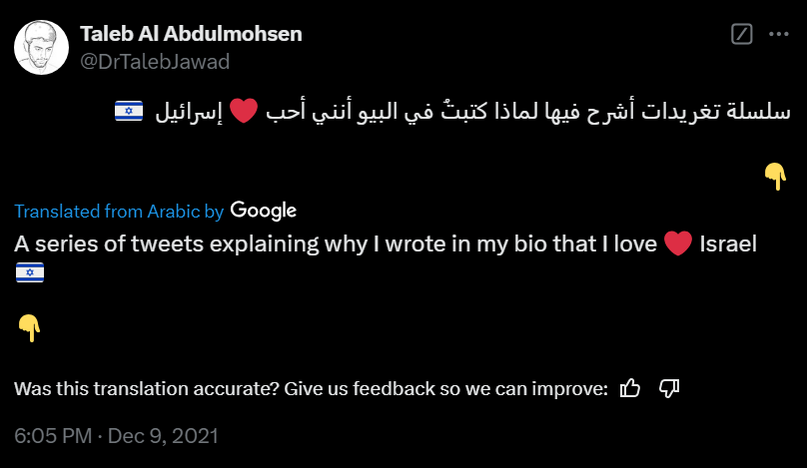Viewport: 807px width, 468px height.
Task: Click the slashed square icon beside the three dots
Action: pyautogui.click(x=742, y=35)
